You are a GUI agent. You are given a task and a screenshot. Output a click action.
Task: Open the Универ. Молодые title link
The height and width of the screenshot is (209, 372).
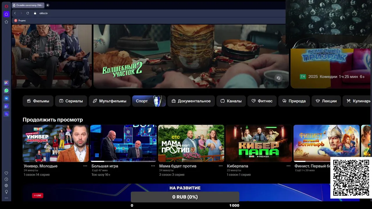[41, 166]
